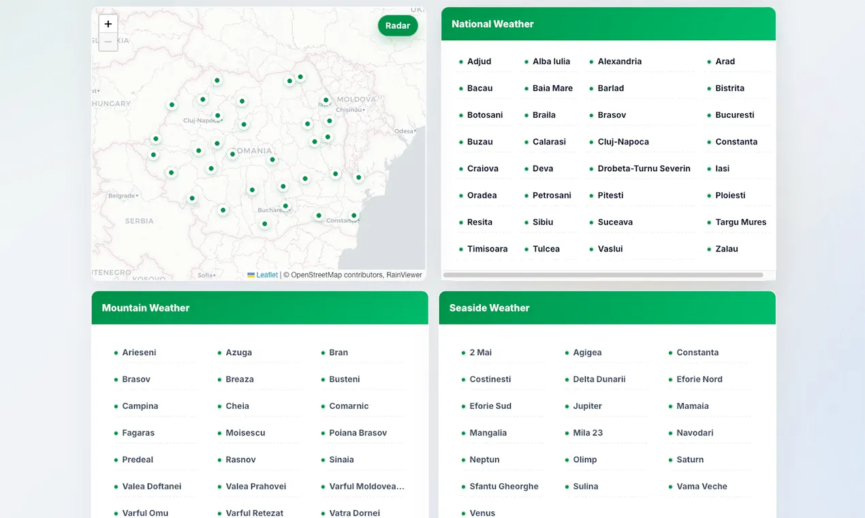Open mountain weather for Busteni

click(x=345, y=379)
